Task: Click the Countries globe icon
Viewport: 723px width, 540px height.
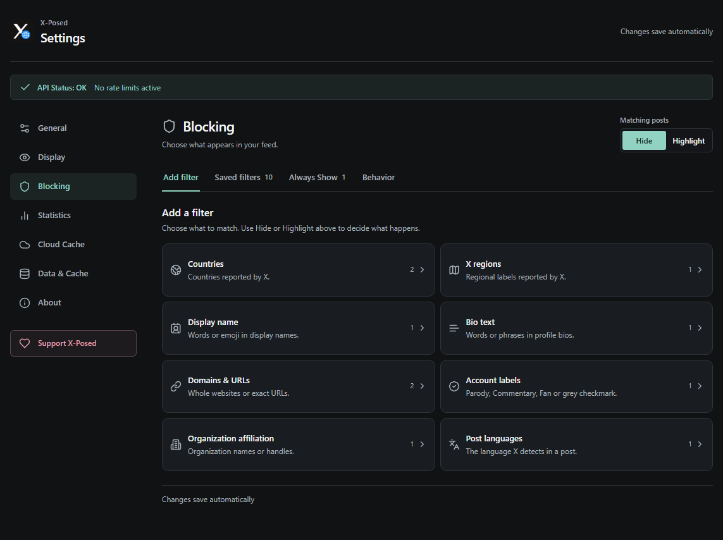Action: (x=176, y=269)
